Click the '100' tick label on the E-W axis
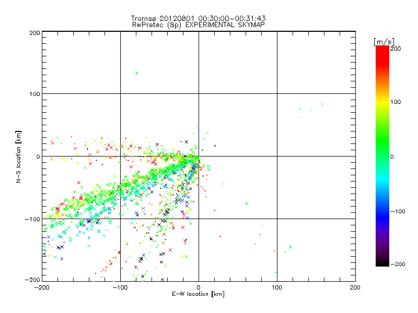Screen dimensions: 418x313 [277, 287]
